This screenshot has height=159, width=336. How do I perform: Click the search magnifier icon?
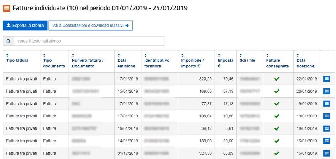8,41
